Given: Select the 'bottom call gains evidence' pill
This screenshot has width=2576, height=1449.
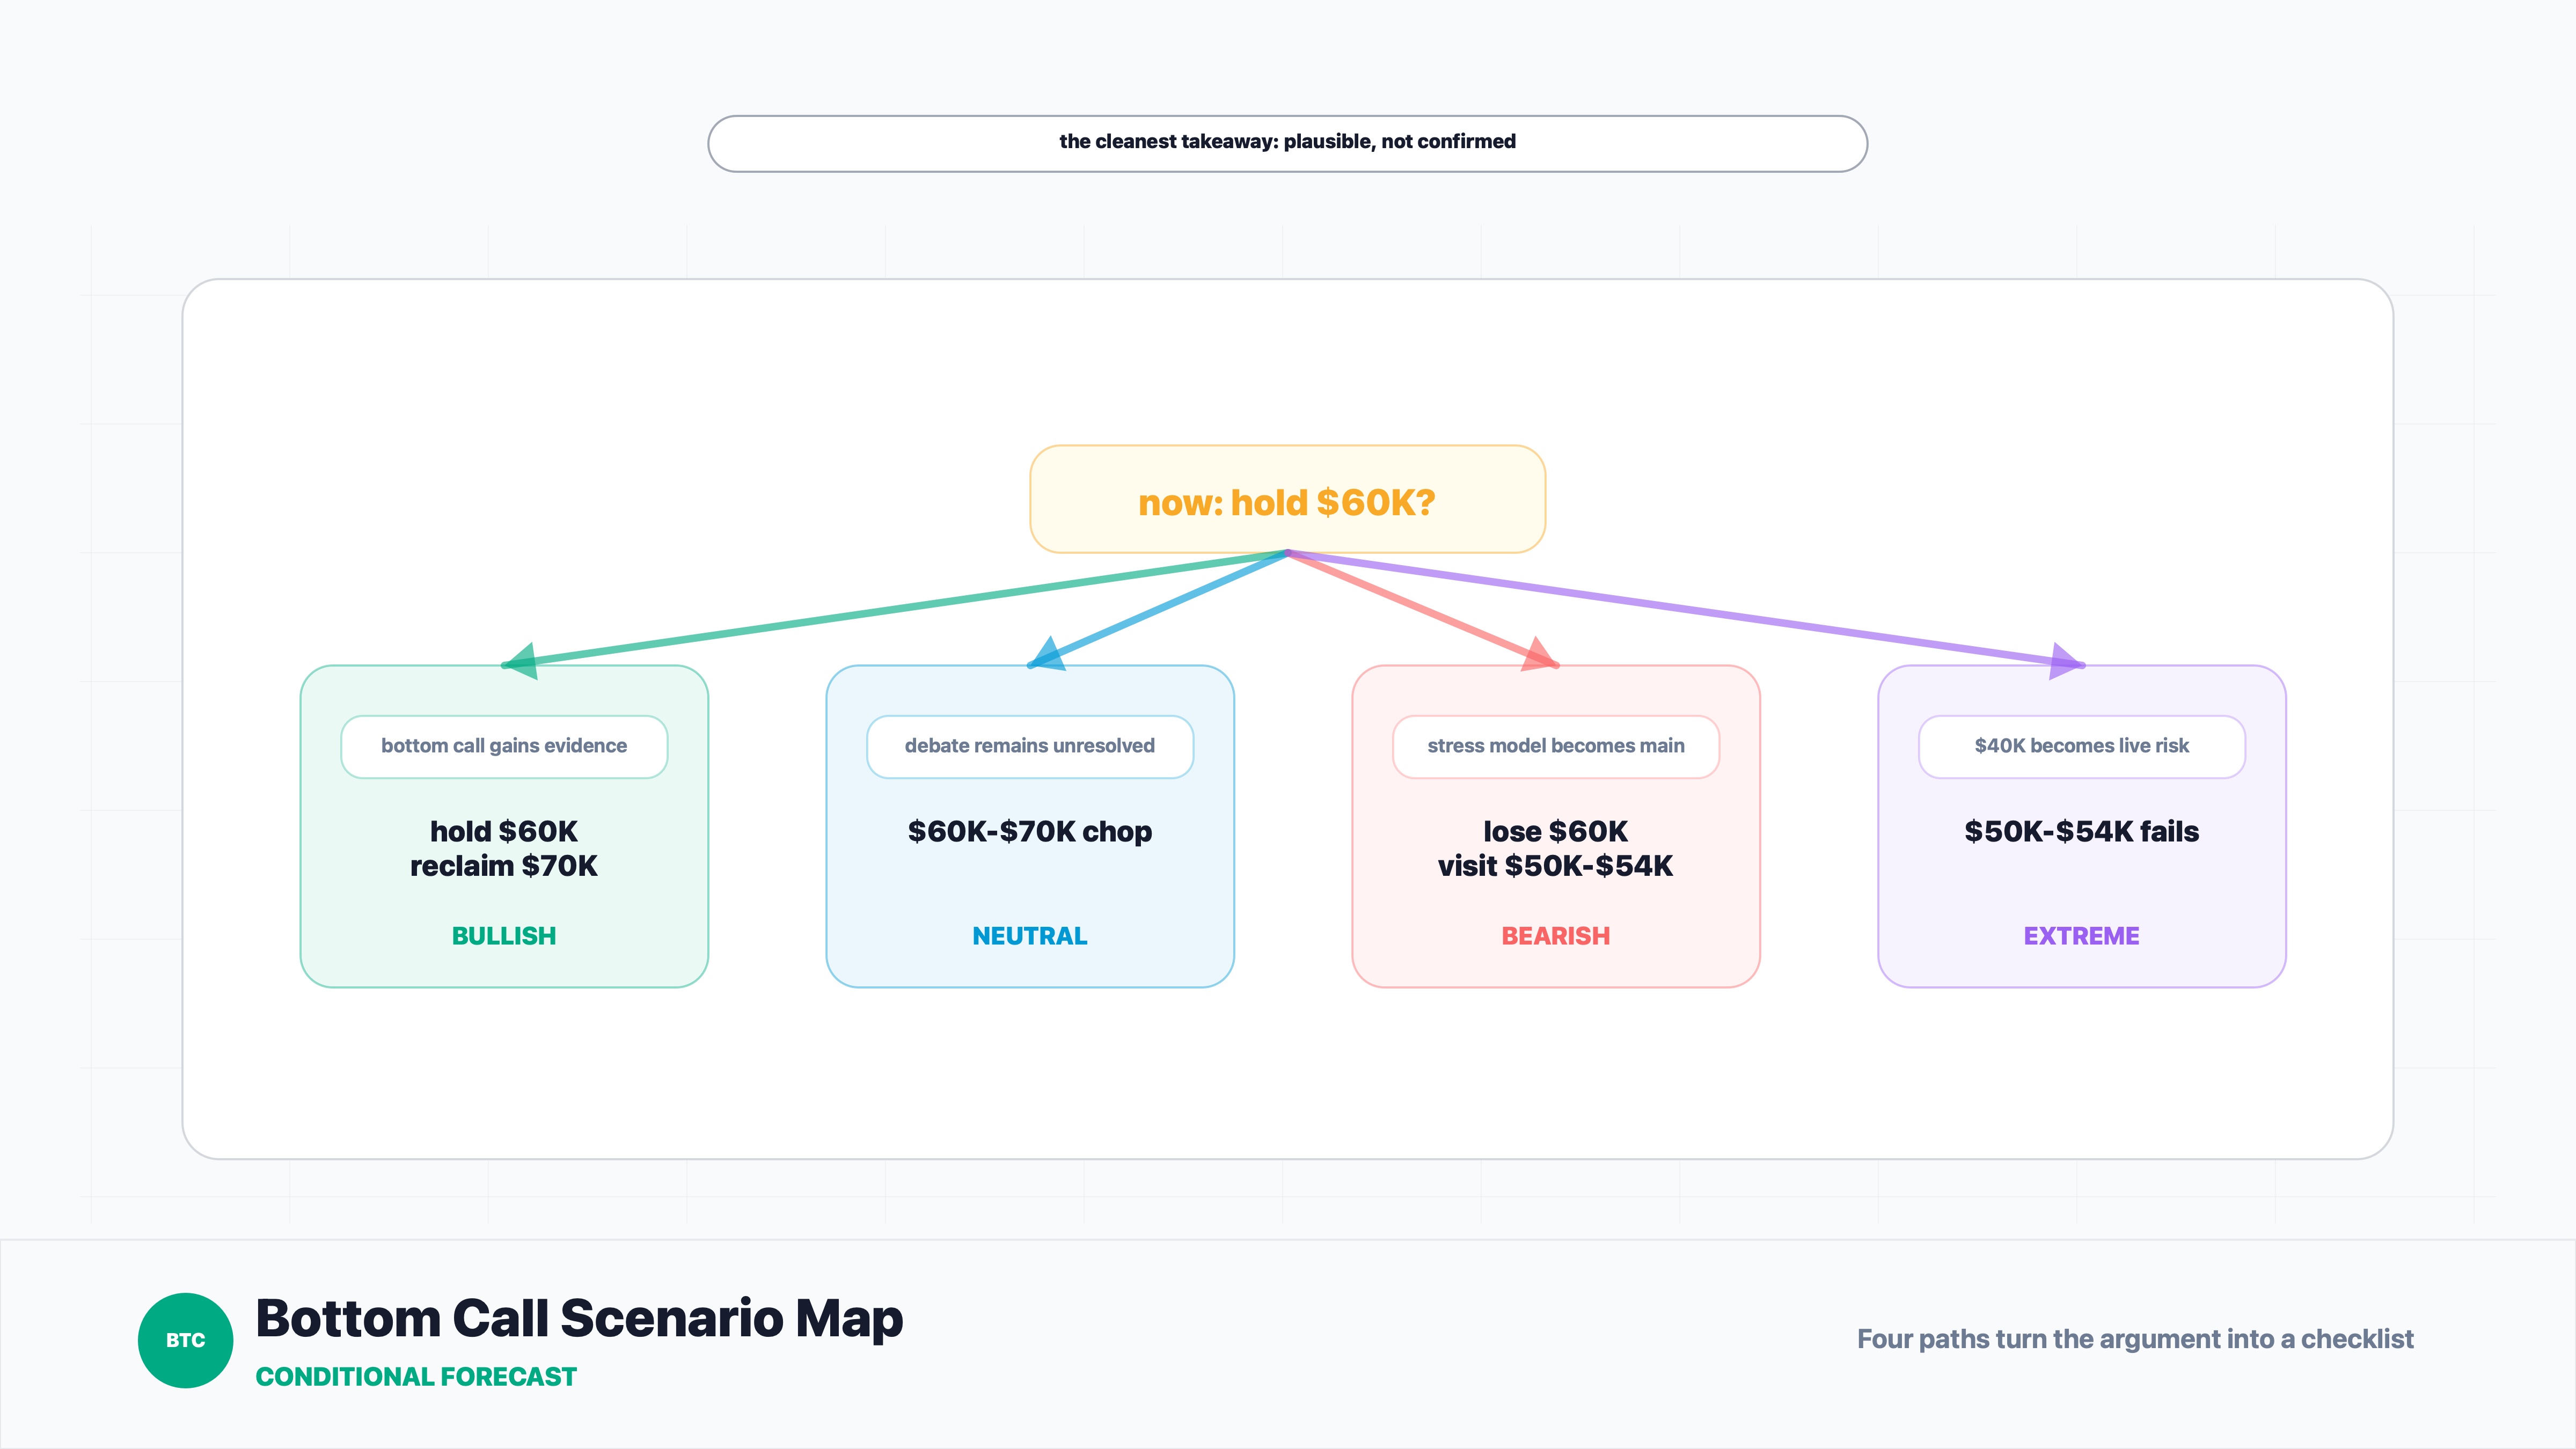Looking at the screenshot, I should coord(504,746).
